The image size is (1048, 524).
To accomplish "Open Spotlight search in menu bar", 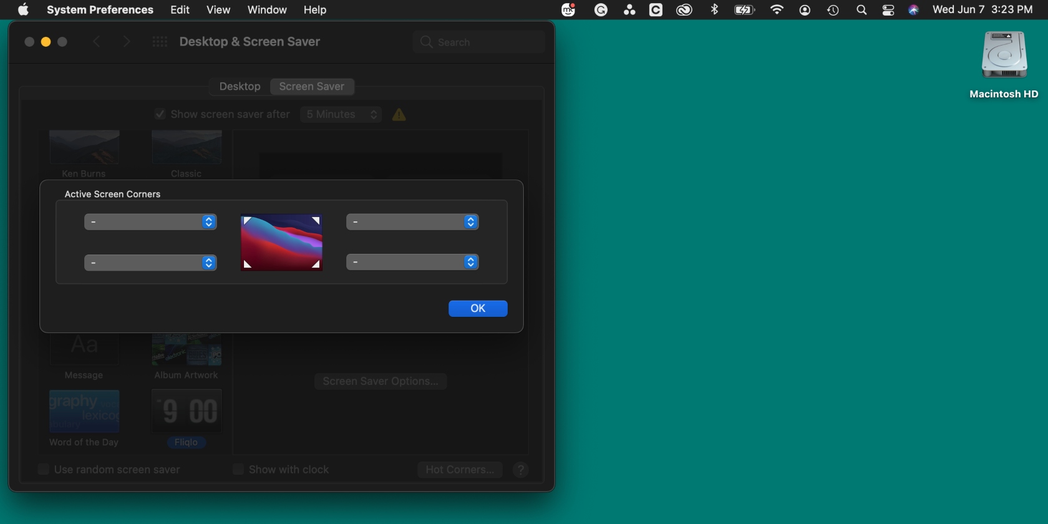I will (861, 10).
